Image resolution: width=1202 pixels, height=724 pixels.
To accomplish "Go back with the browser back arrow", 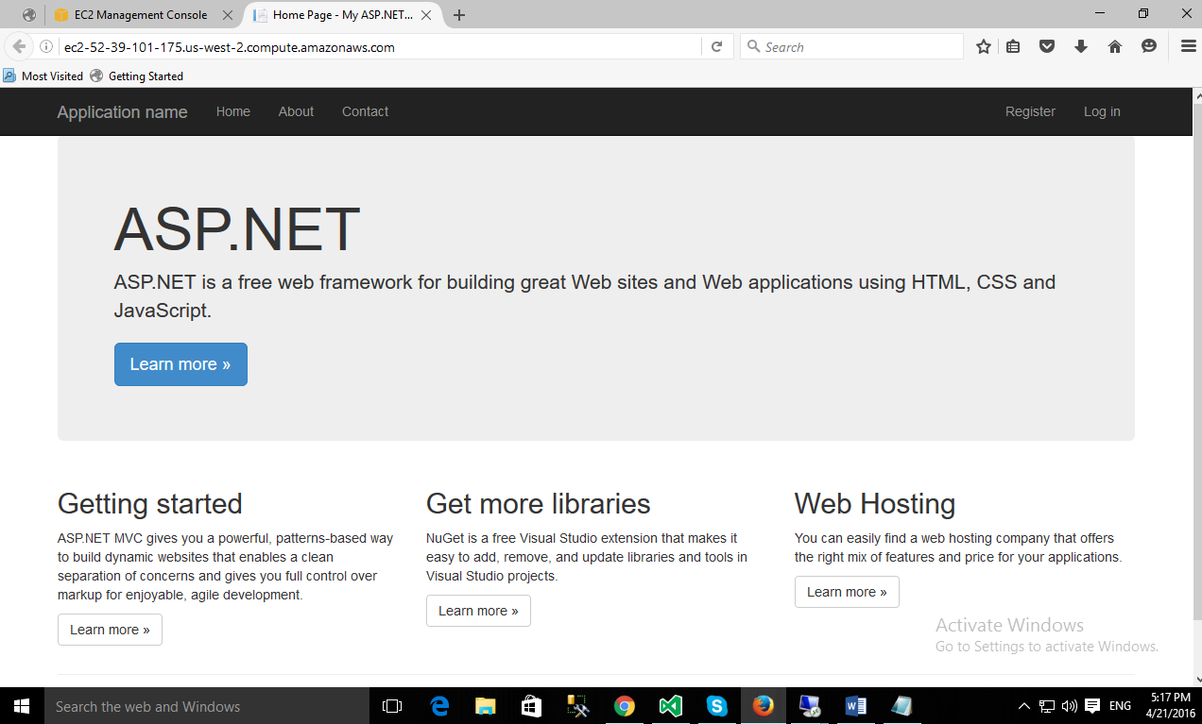I will click(x=19, y=46).
